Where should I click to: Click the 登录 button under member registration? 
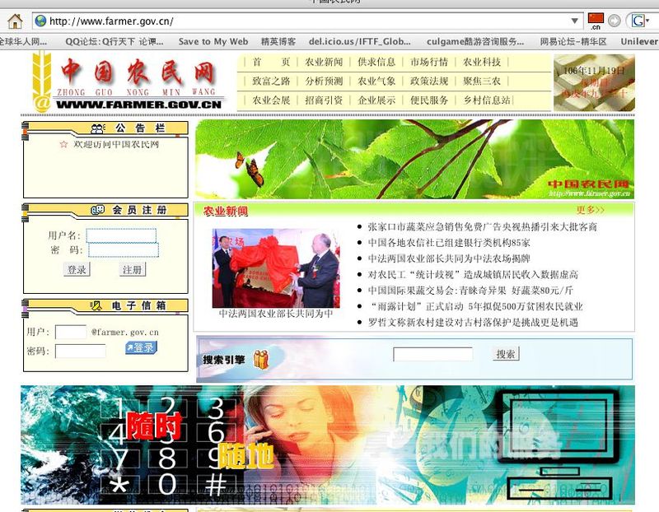click(x=77, y=270)
